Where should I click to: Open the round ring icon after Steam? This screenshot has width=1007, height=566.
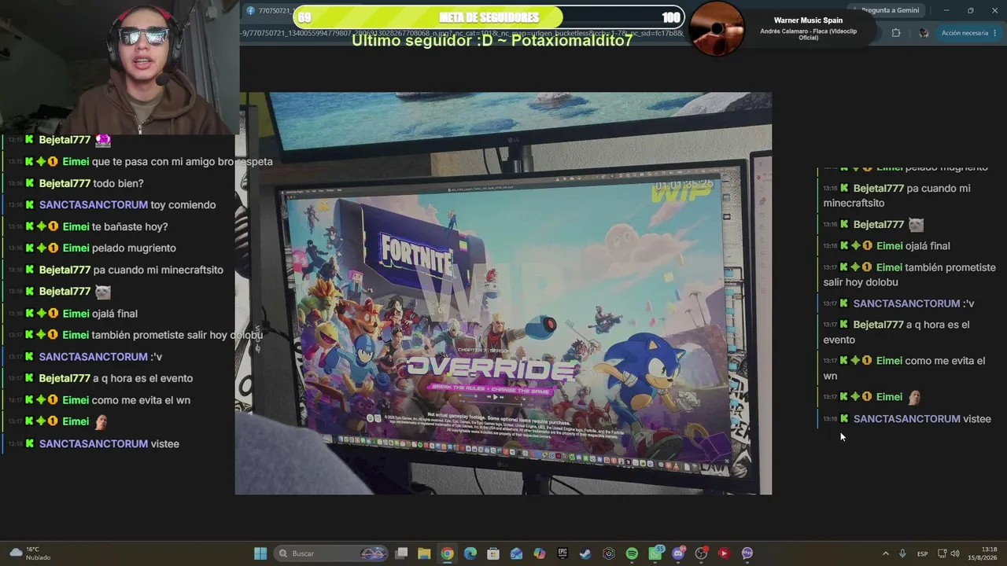pos(609,553)
